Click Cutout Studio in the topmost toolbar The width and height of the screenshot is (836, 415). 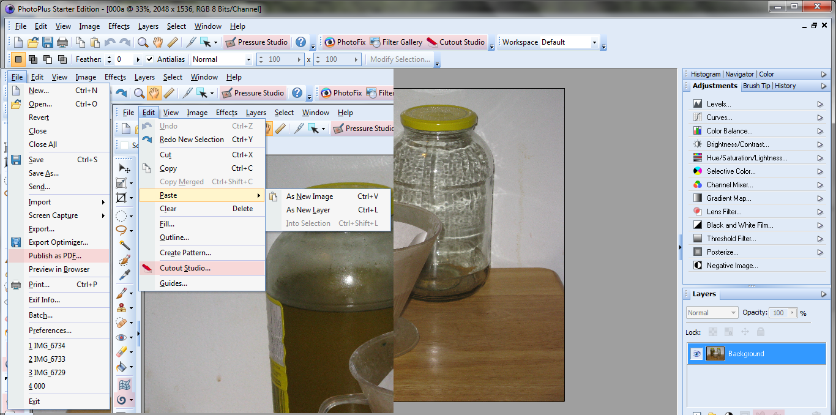pos(455,42)
